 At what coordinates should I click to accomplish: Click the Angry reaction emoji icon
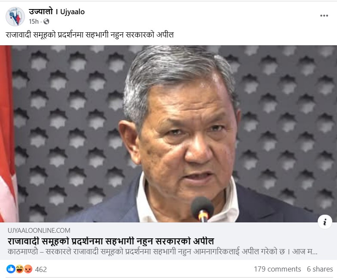tap(28, 269)
